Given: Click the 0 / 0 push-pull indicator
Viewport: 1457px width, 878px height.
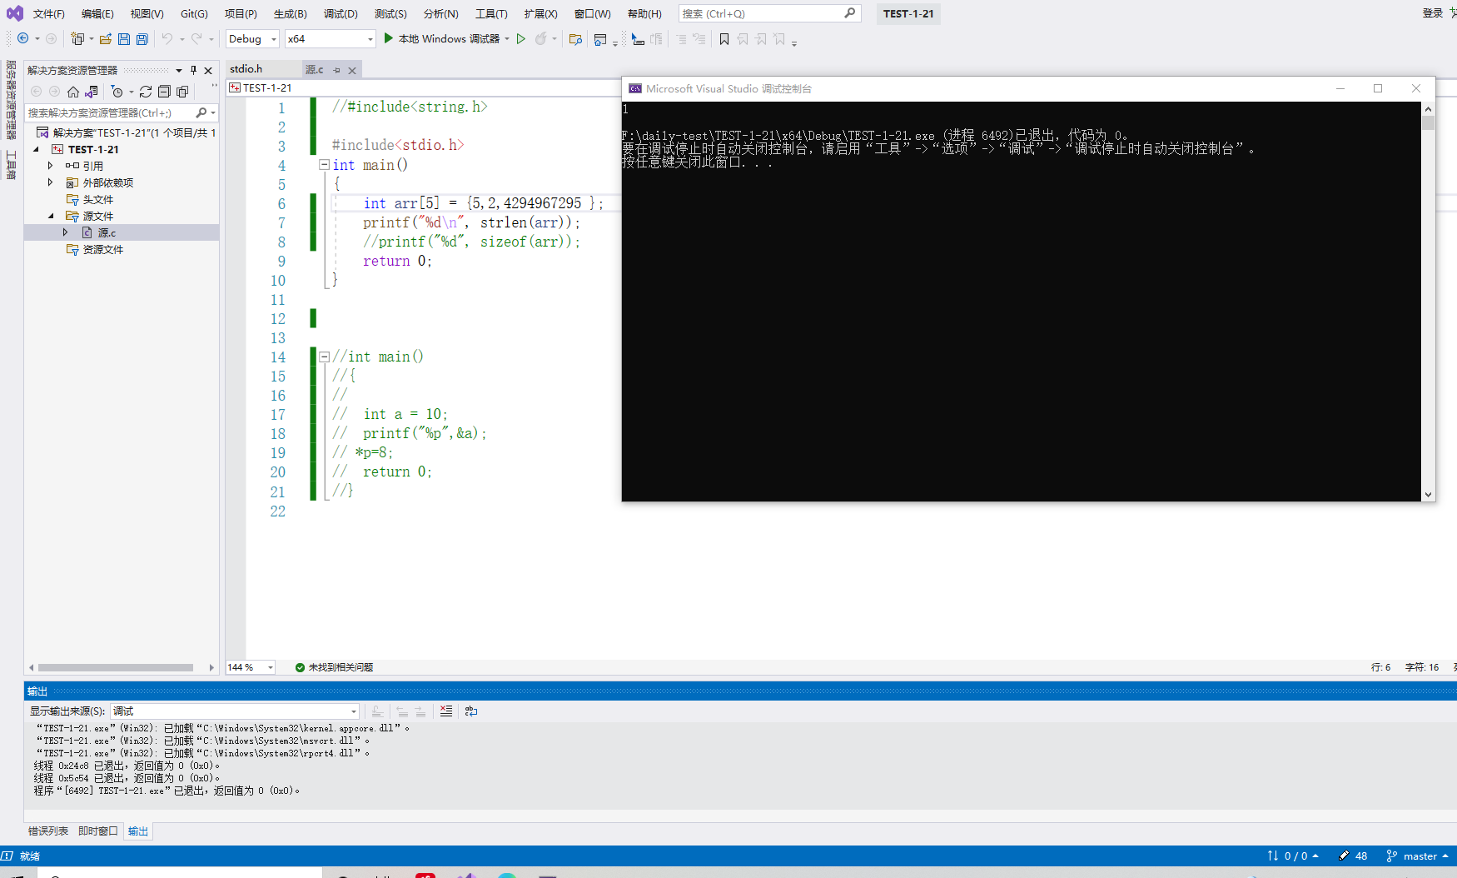Looking at the screenshot, I should [1293, 856].
